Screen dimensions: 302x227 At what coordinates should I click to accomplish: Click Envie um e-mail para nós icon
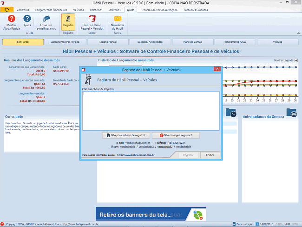point(46,19)
